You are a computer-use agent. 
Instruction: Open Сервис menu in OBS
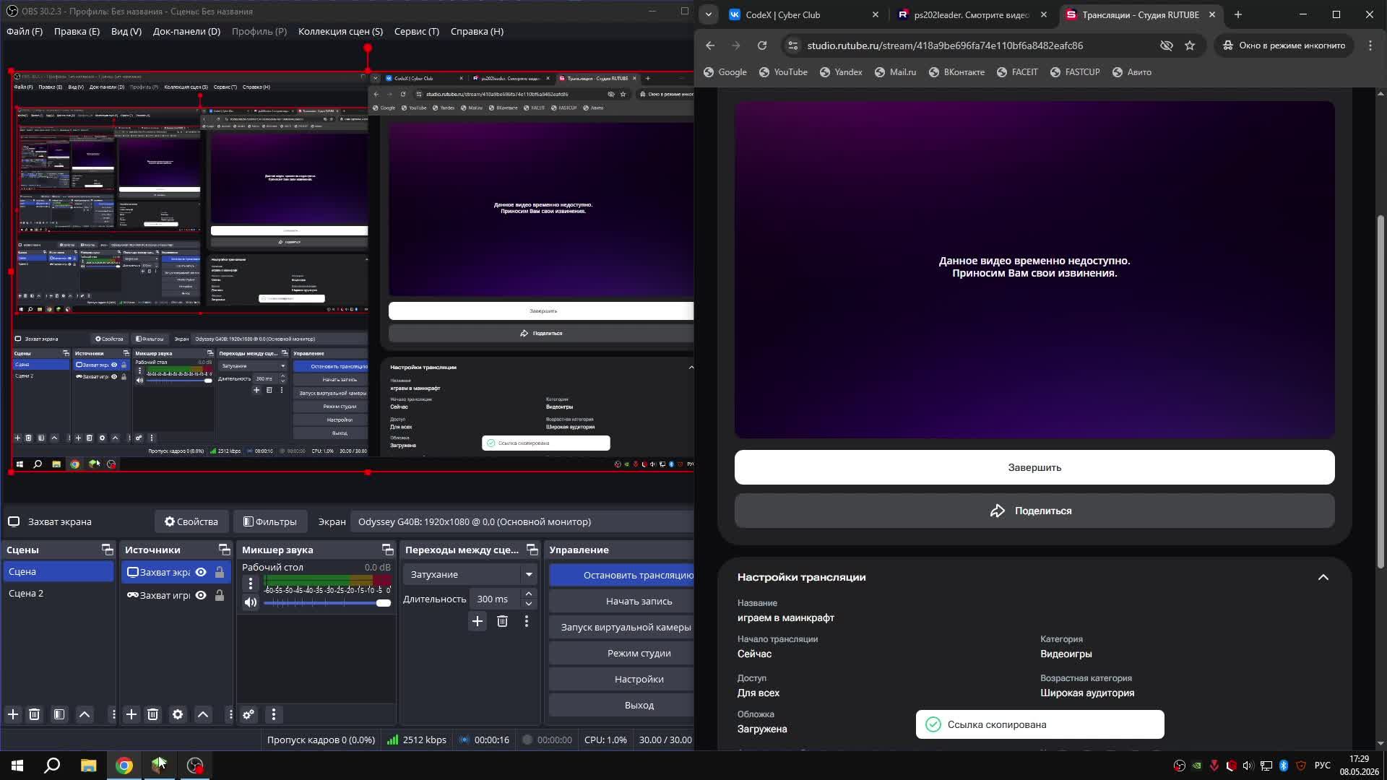[x=417, y=31]
